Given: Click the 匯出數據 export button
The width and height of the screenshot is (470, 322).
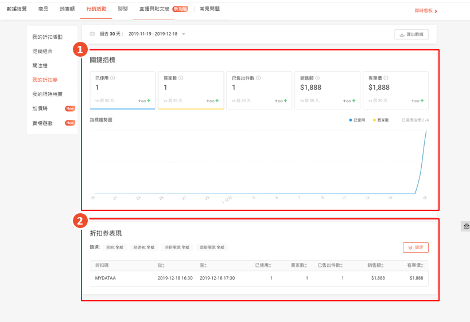Looking at the screenshot, I should pyautogui.click(x=411, y=34).
